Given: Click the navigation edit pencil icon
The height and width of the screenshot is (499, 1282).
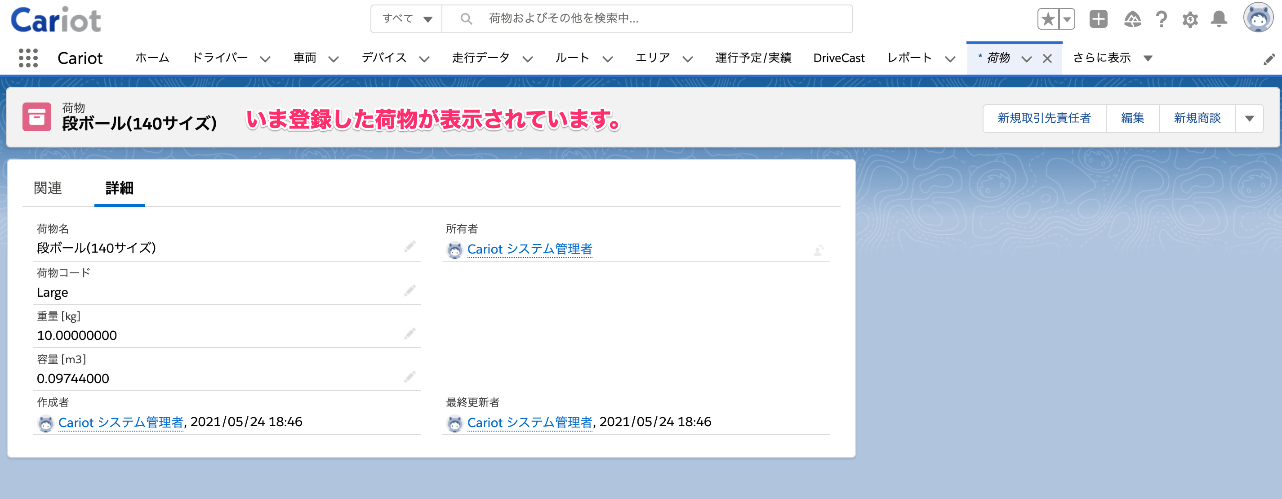Looking at the screenshot, I should click(x=1269, y=59).
